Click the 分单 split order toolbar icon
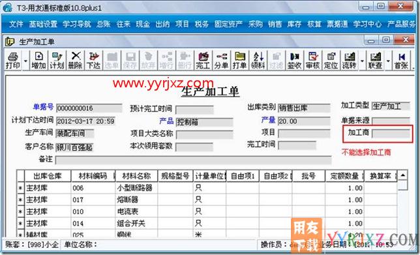Viewport: 420px width, 255px height. [221, 61]
